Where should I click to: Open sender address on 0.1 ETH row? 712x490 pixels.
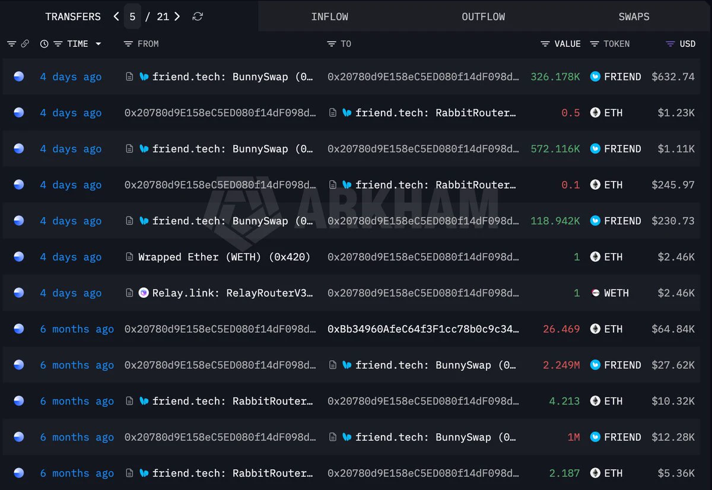point(220,184)
